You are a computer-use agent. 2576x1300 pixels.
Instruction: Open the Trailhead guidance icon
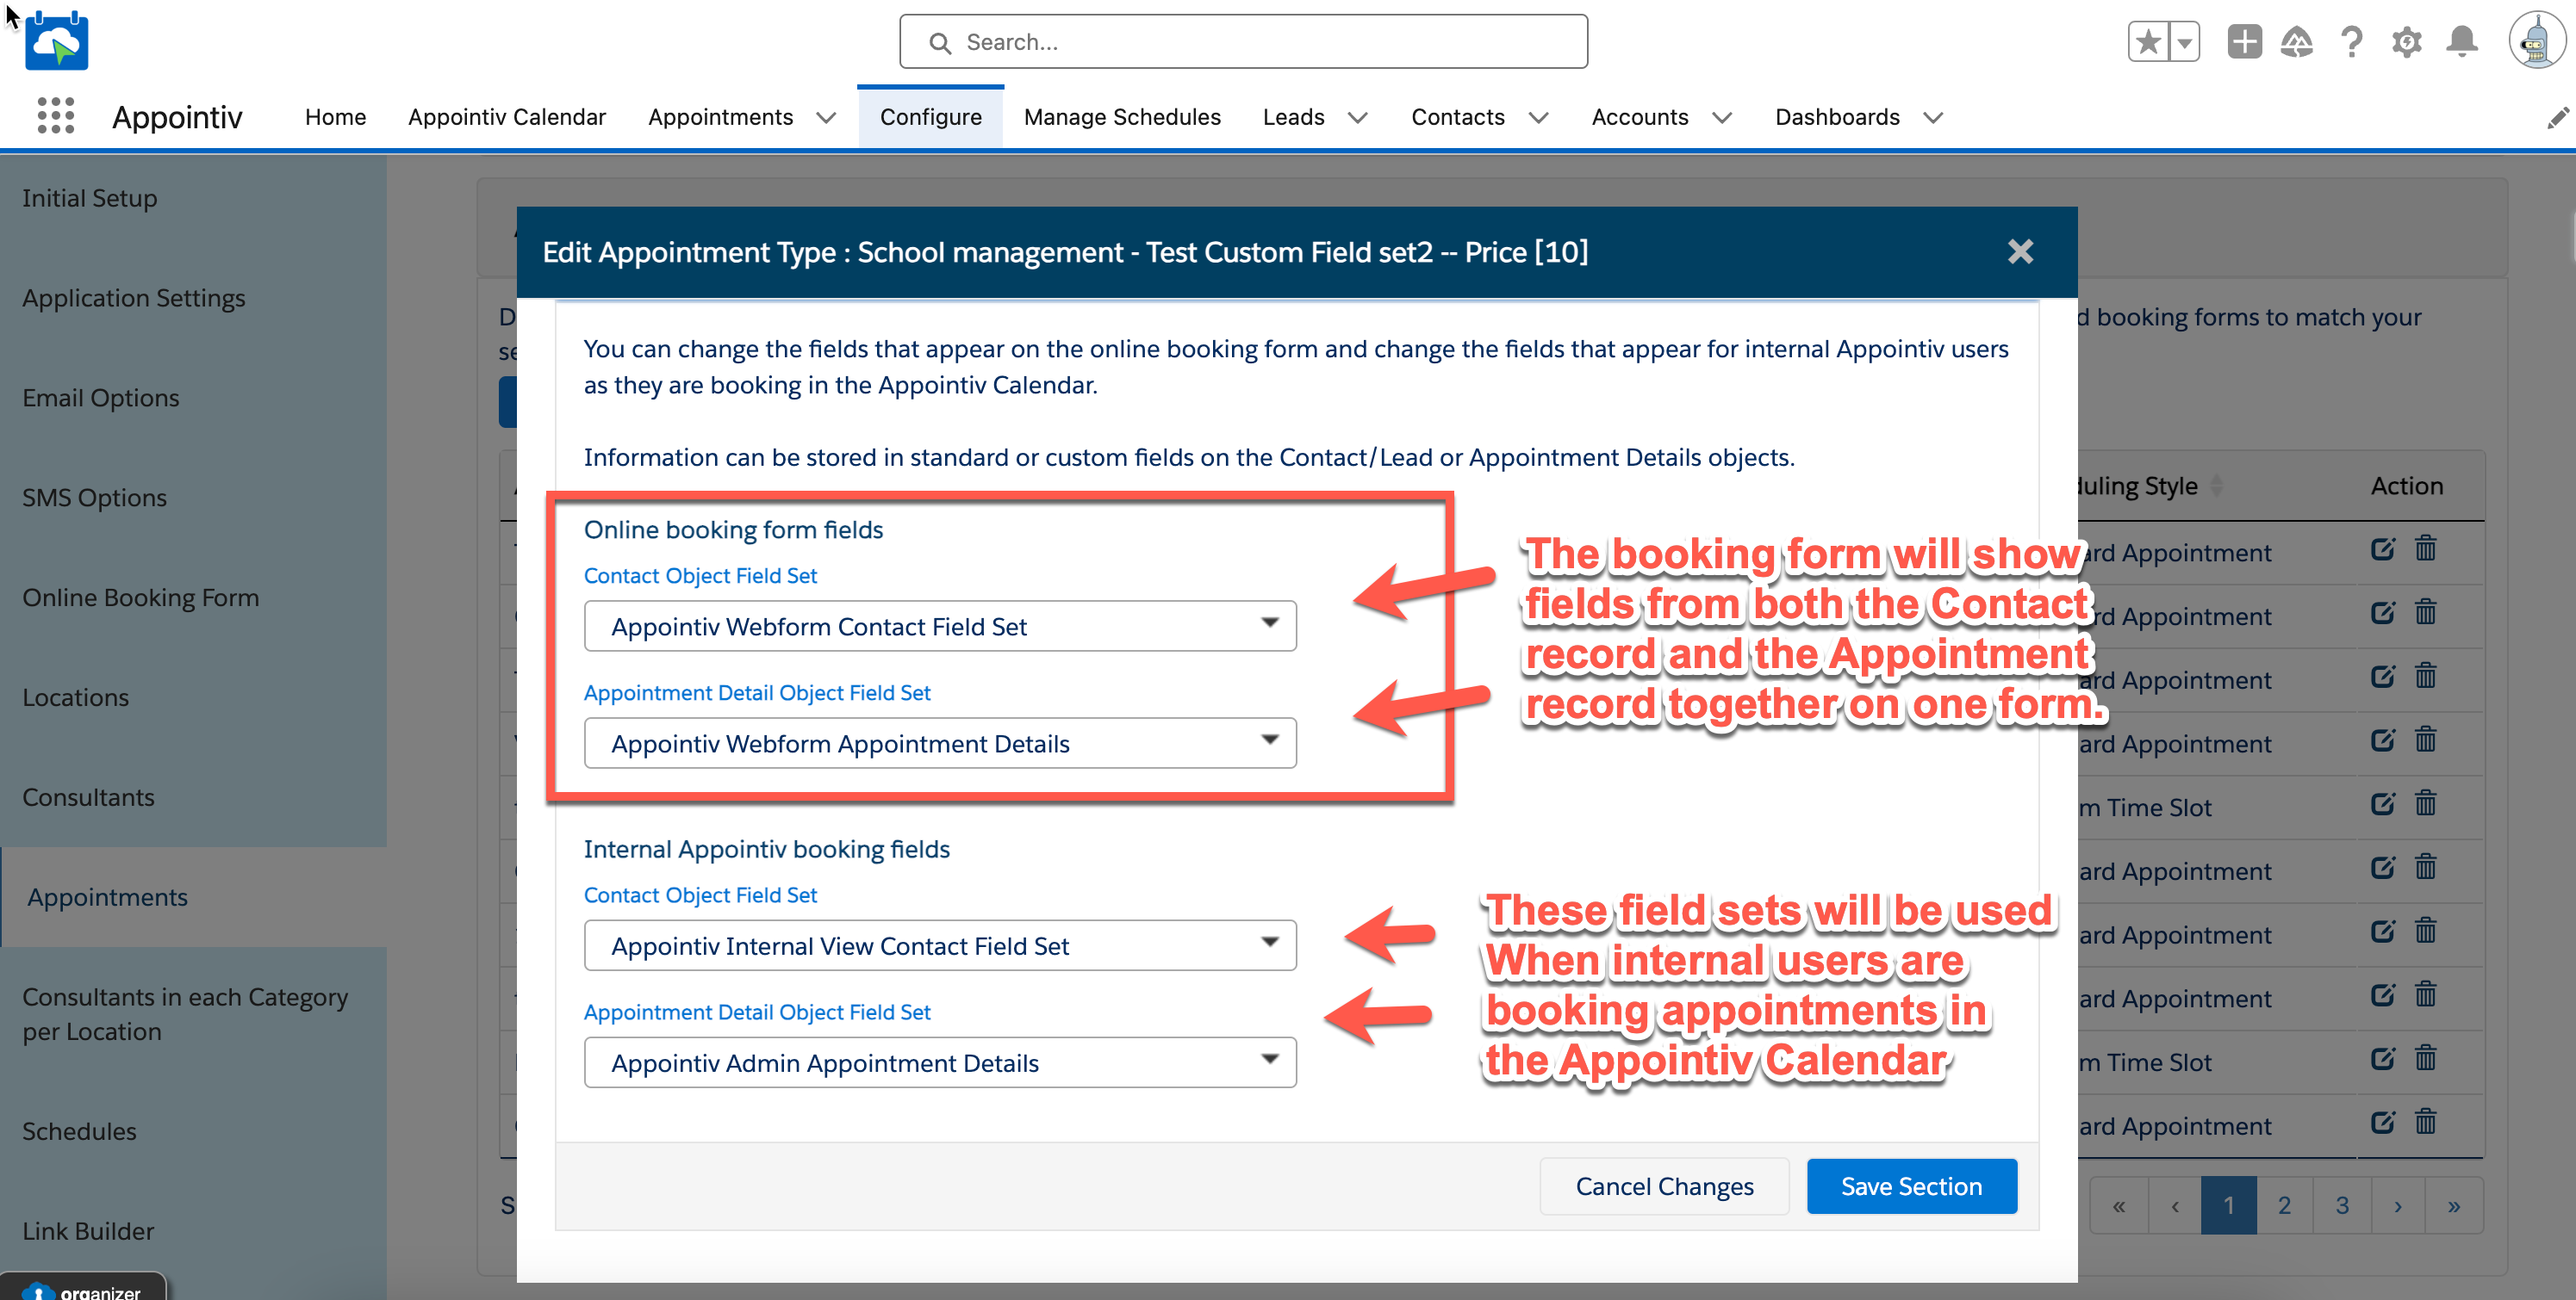point(2297,42)
